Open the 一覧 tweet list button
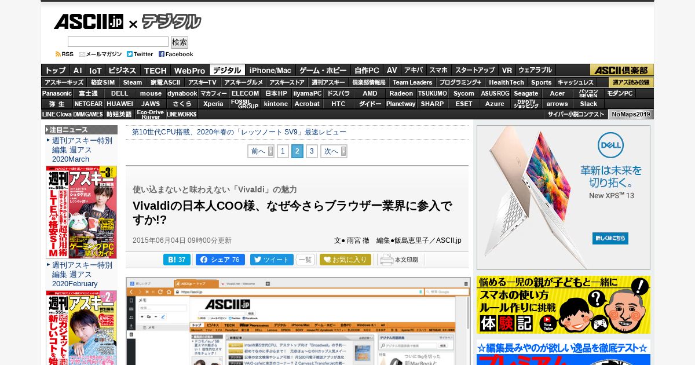The width and height of the screenshot is (695, 365). 305,260
